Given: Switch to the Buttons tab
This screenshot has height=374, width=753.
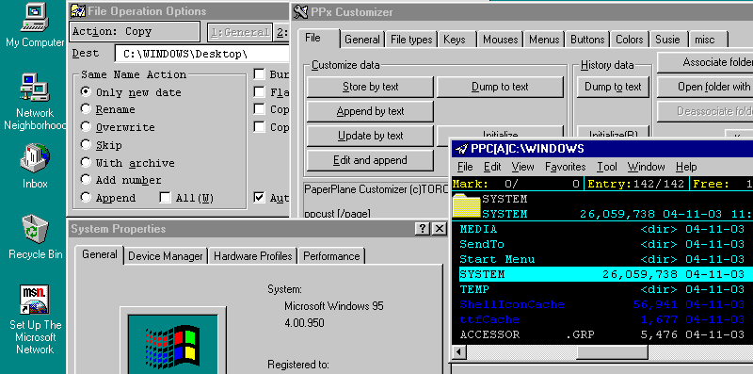Looking at the screenshot, I should 587,40.
